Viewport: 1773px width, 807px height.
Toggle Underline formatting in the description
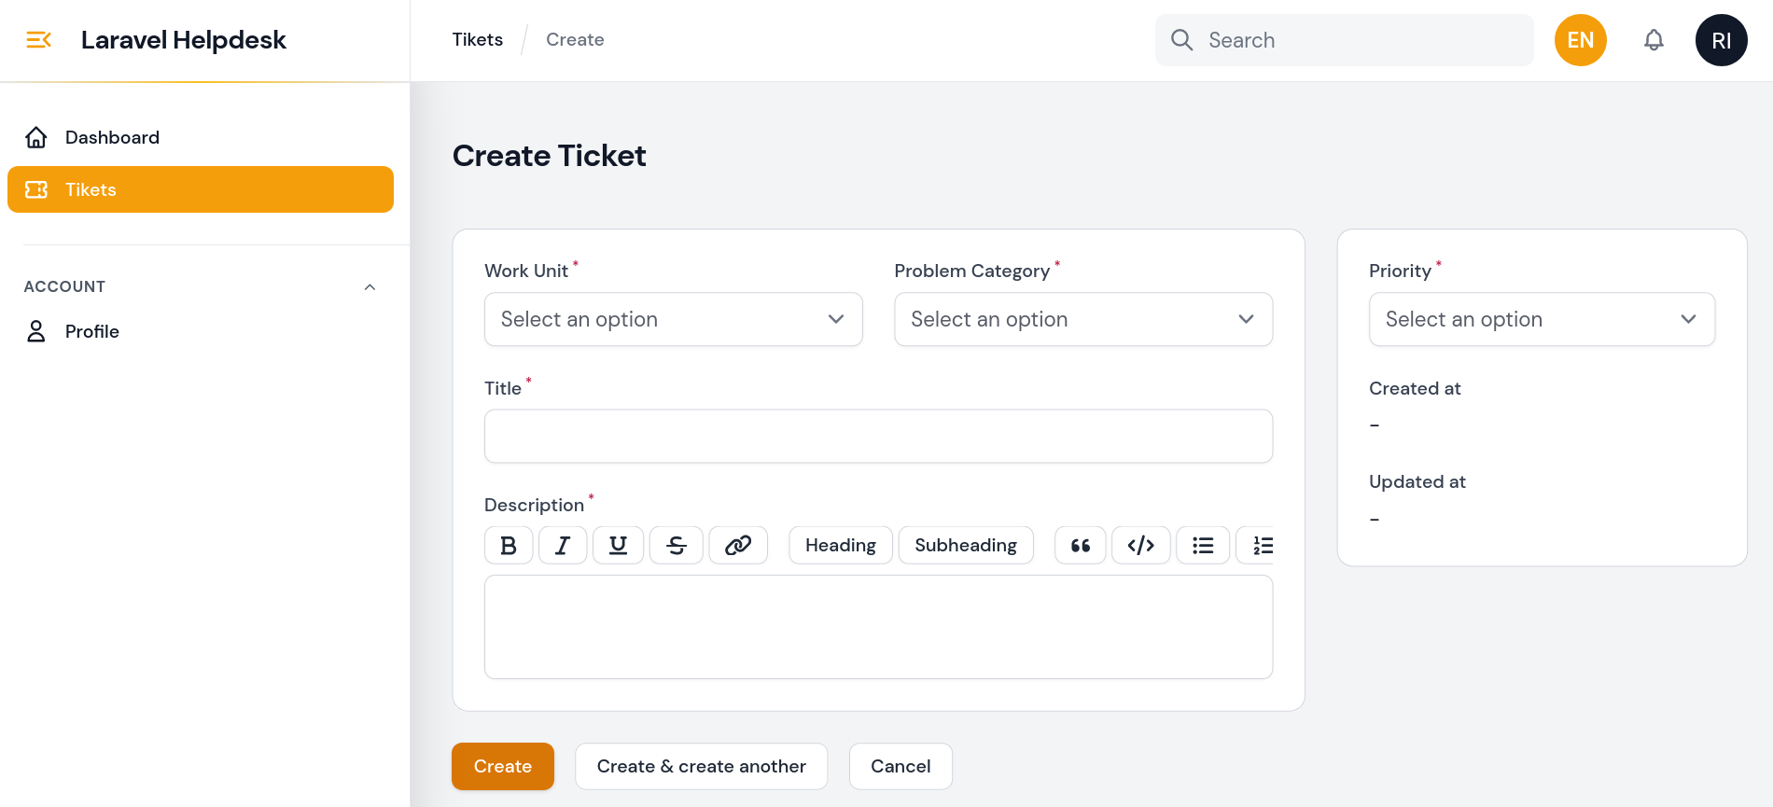(618, 546)
